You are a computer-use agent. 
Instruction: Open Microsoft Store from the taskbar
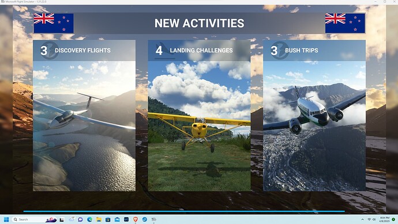[x=108, y=219]
